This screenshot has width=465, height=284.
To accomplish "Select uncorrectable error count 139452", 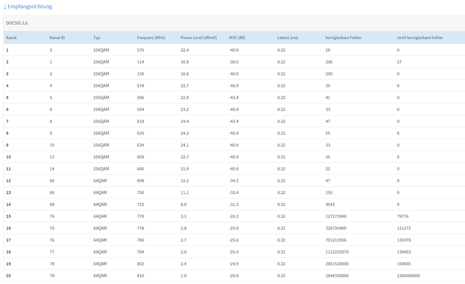I will (x=404, y=252).
